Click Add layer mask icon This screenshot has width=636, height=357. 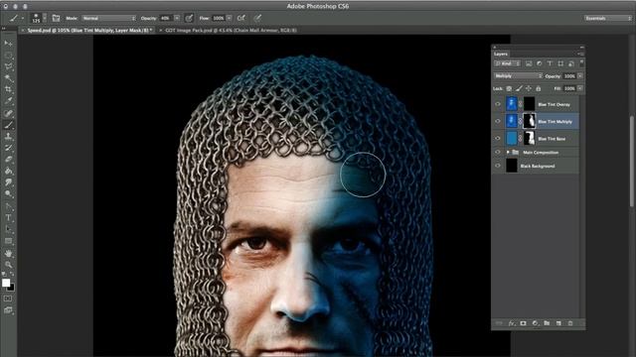[524, 323]
